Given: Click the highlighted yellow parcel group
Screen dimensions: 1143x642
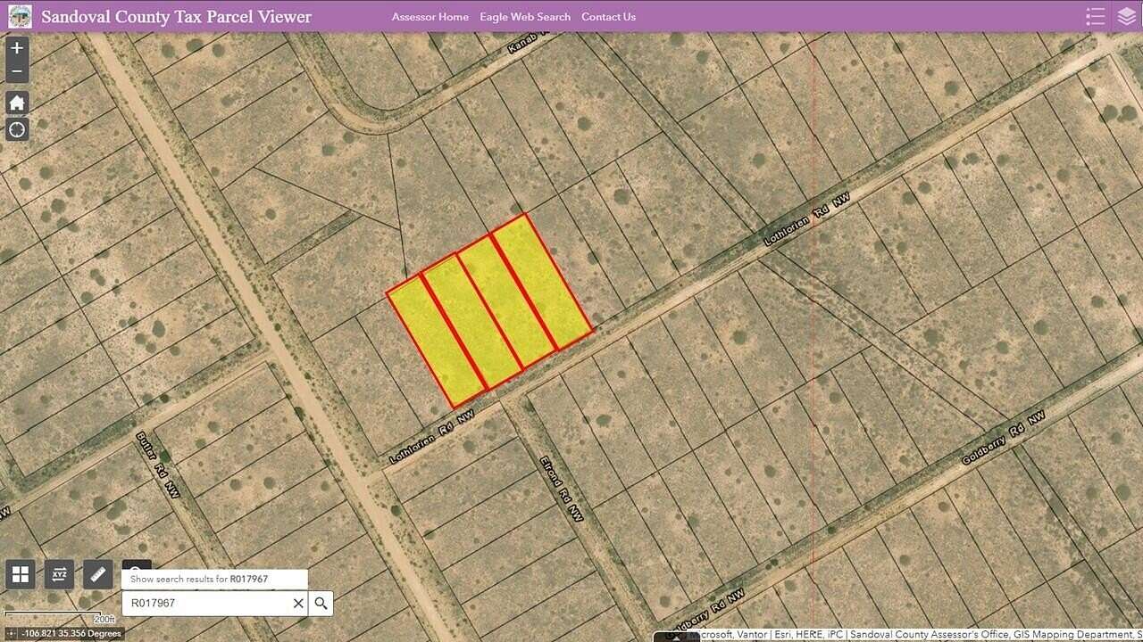Looking at the screenshot, I should tap(489, 310).
